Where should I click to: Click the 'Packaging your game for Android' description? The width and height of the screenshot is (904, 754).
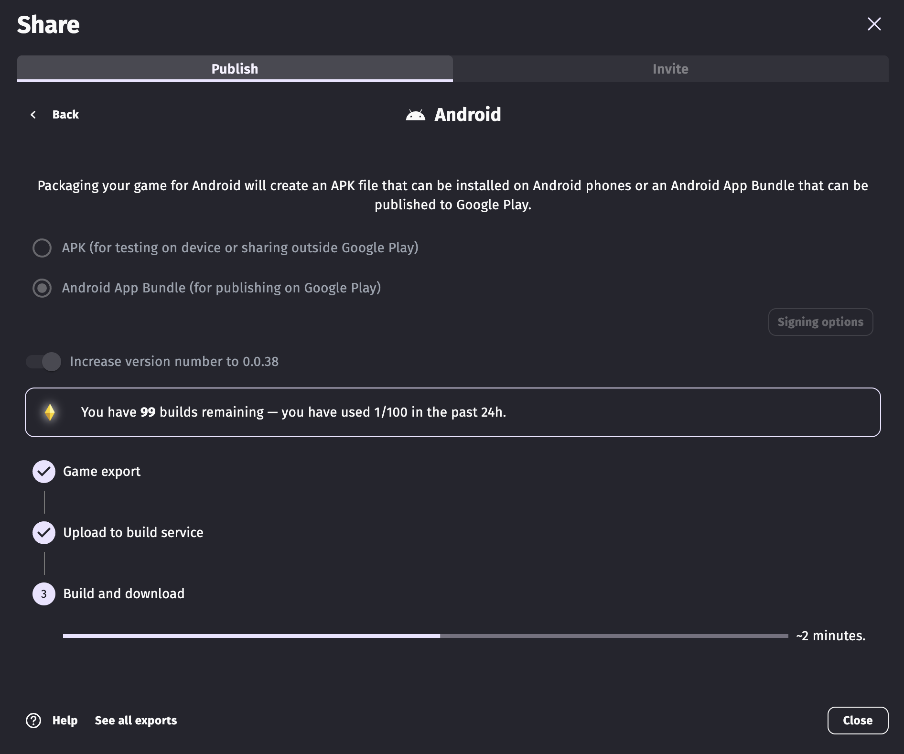tap(453, 195)
